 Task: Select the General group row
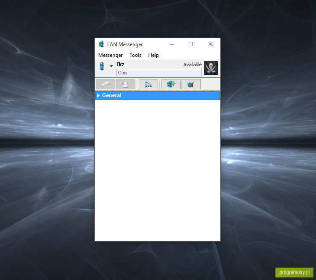point(158,95)
